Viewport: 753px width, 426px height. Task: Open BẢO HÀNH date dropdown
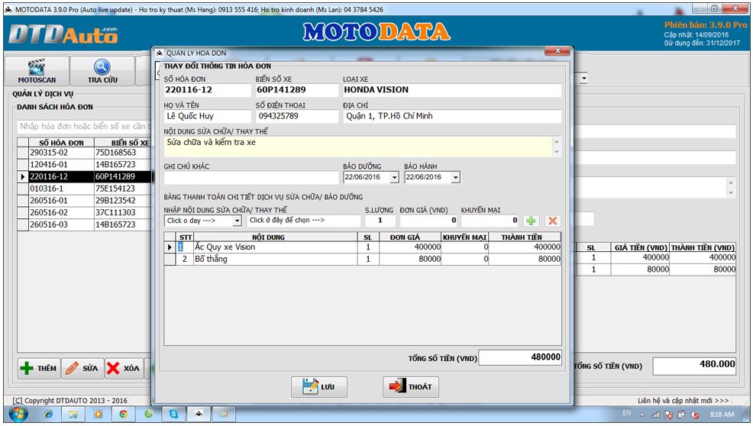(455, 178)
